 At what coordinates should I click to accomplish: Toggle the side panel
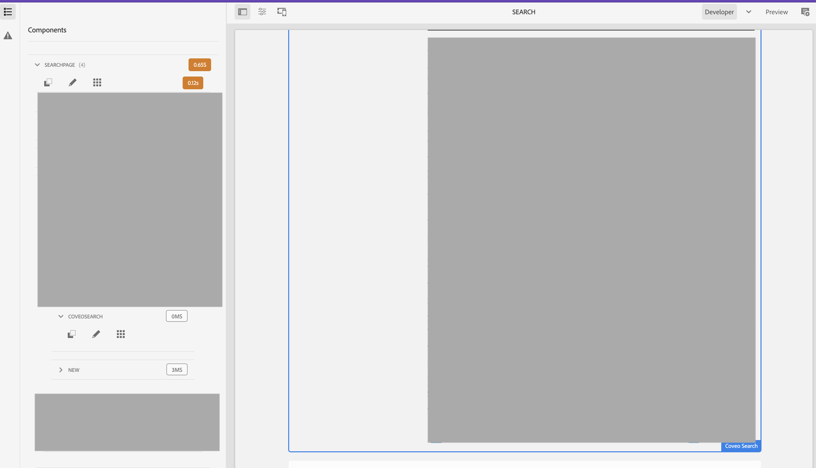pos(242,12)
